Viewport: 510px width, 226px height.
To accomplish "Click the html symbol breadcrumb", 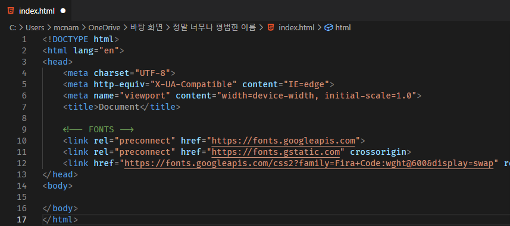I will (343, 28).
